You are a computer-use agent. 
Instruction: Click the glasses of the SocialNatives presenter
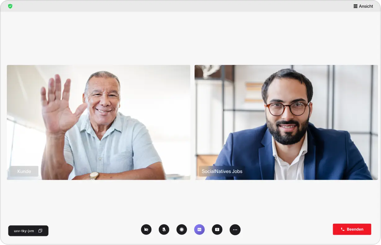click(x=287, y=109)
